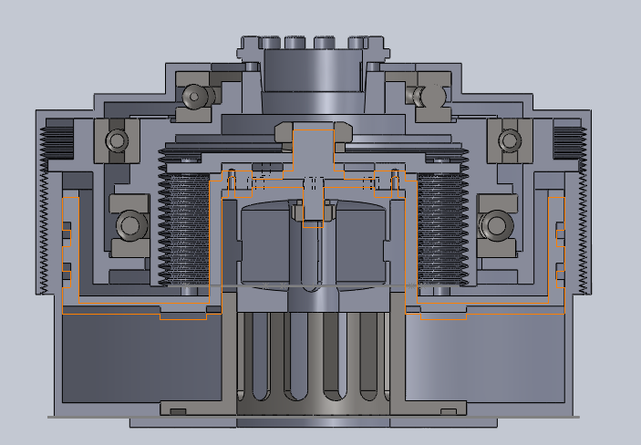Viewport: 641px width, 445px height.
Task: Select the large lower-right ball bearing
Action: (496, 224)
